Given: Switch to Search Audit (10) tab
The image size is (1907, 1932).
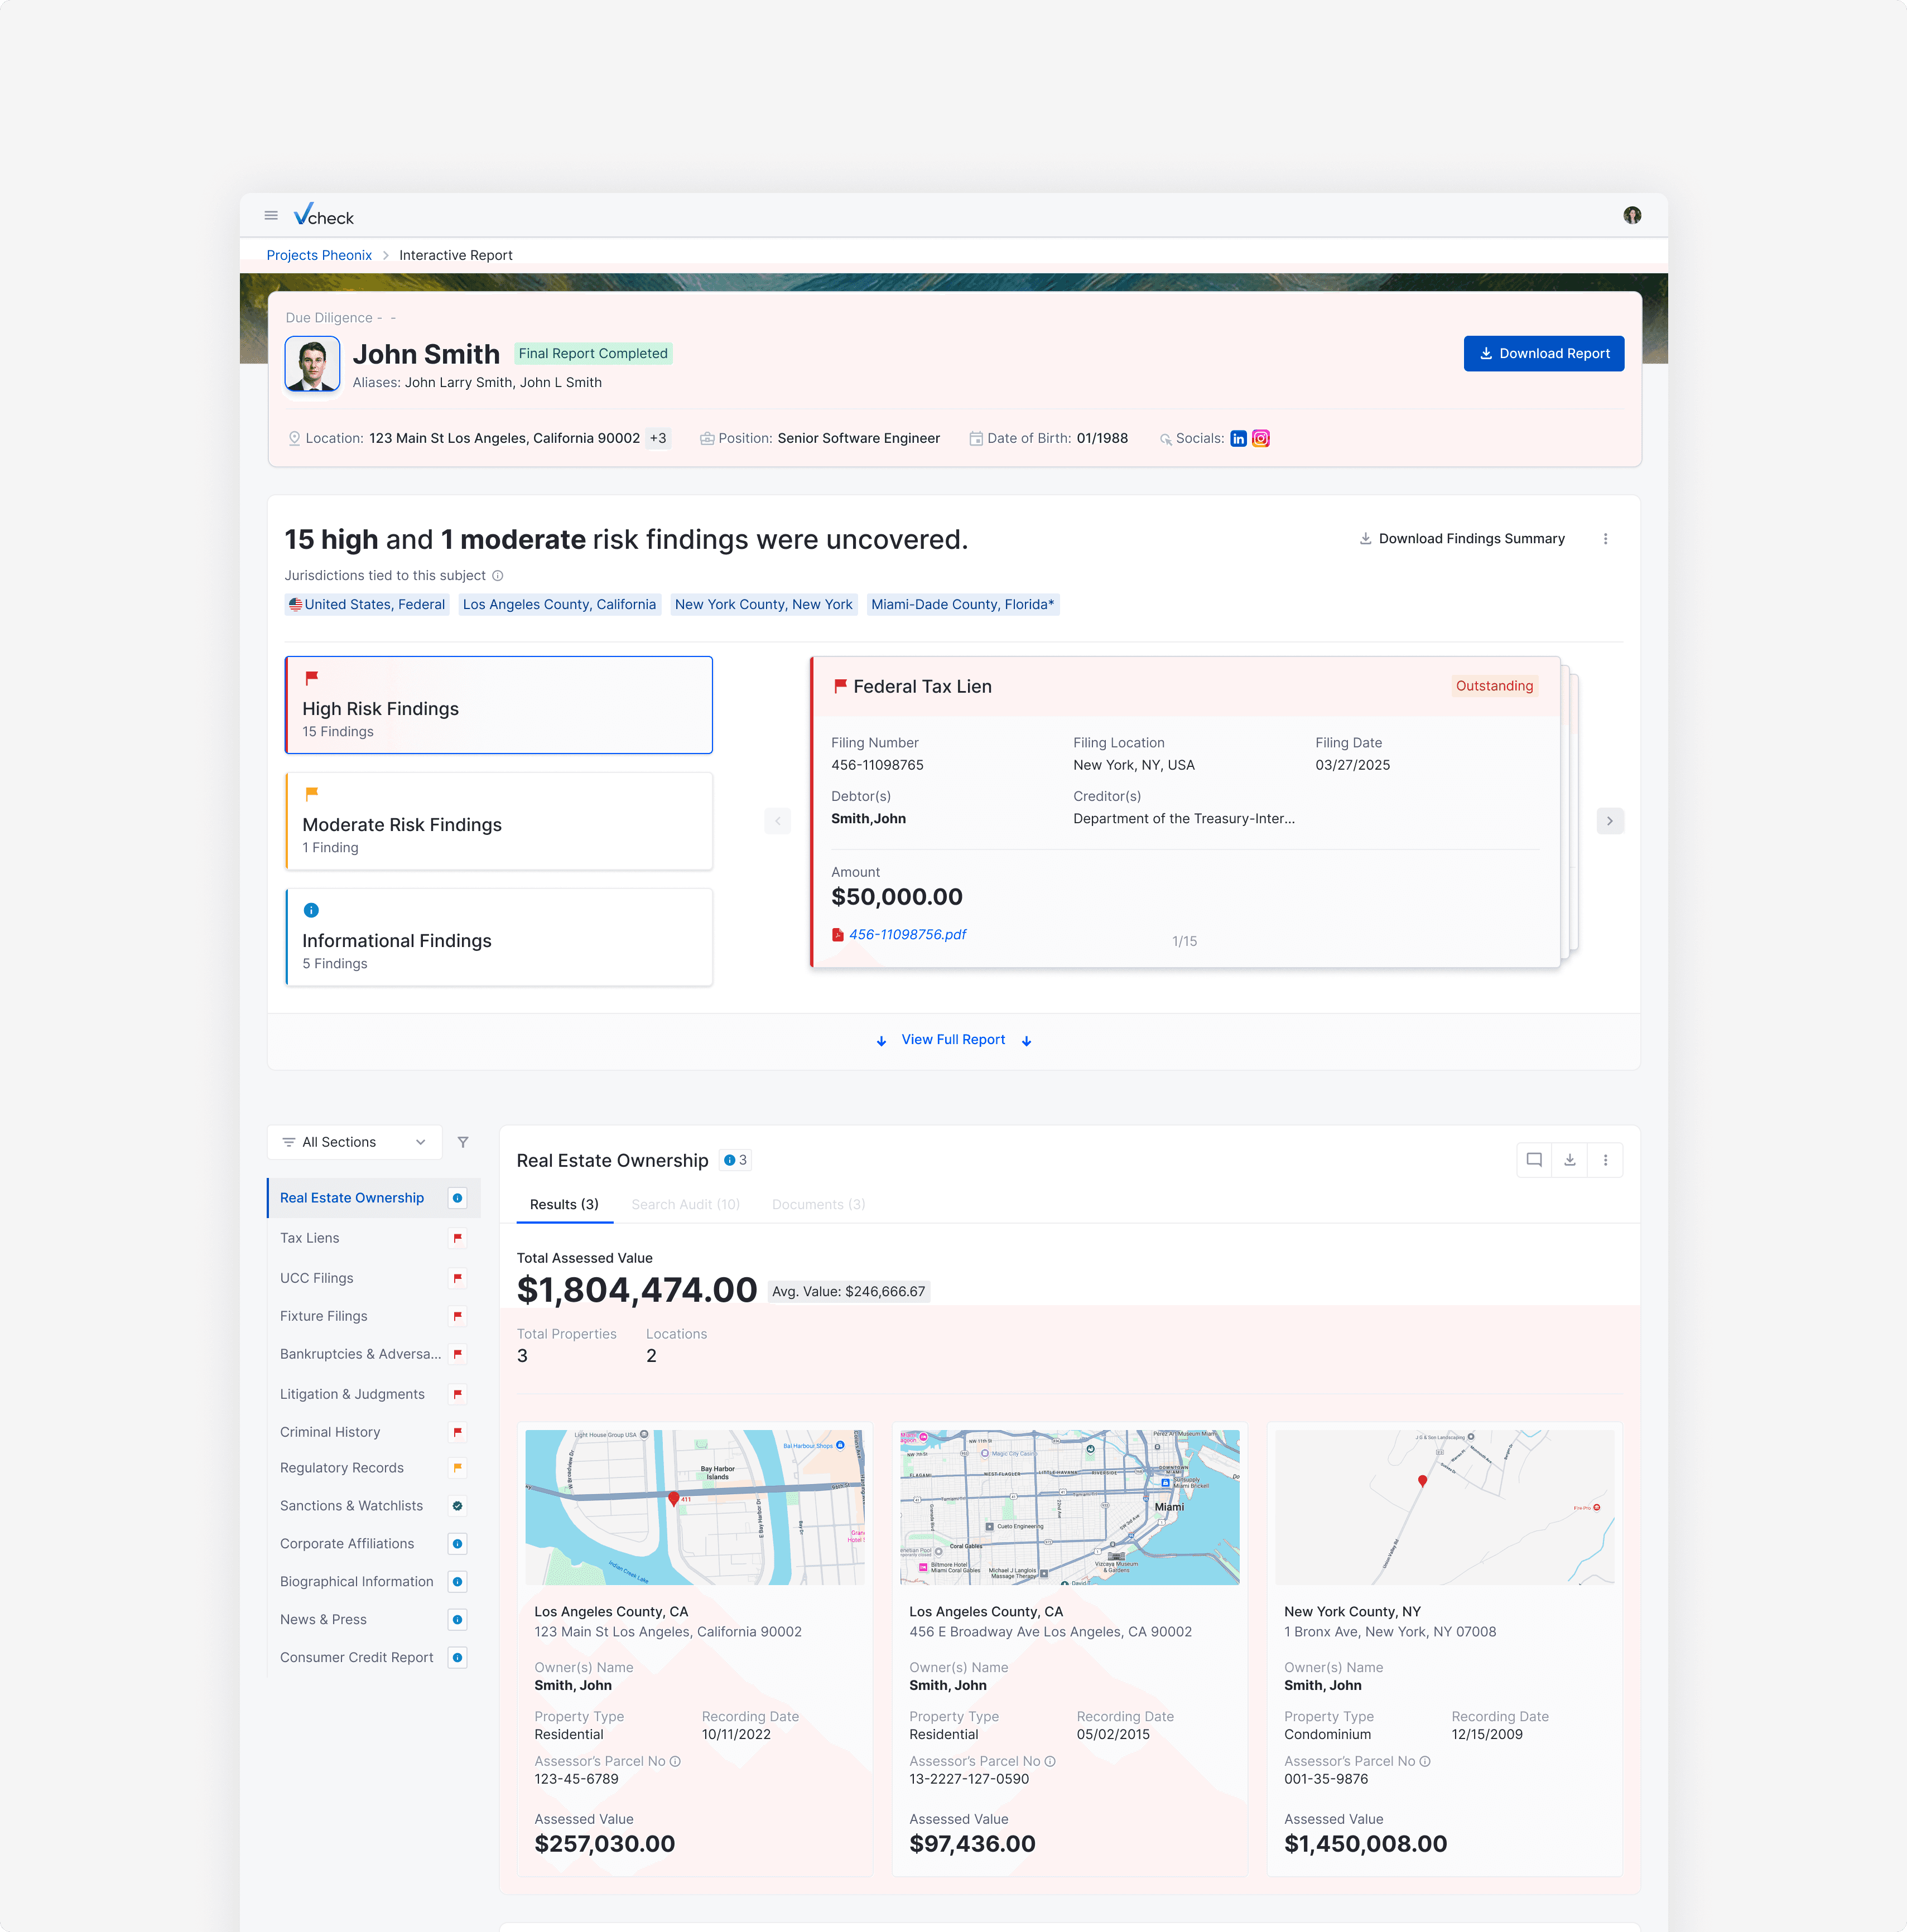Looking at the screenshot, I should tap(685, 1205).
